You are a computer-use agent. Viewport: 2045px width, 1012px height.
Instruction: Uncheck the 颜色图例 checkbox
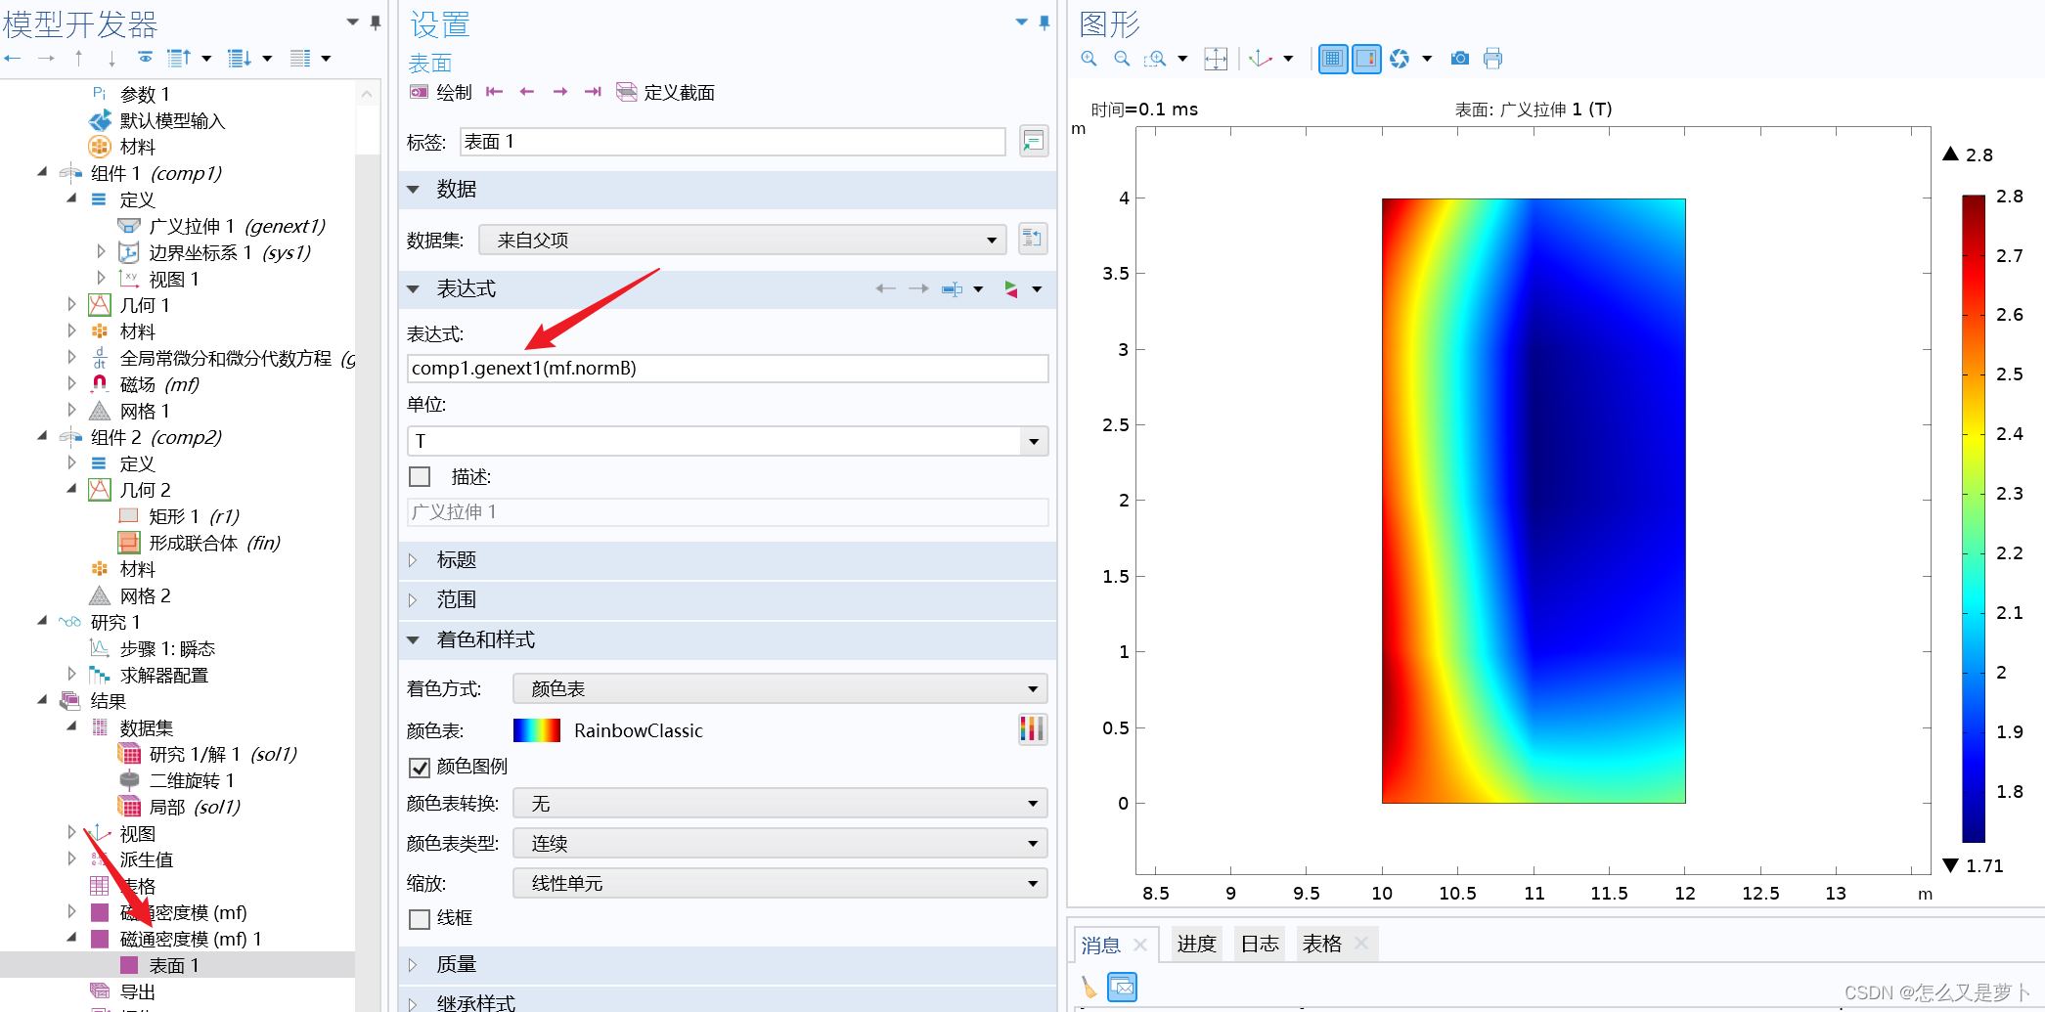(420, 767)
